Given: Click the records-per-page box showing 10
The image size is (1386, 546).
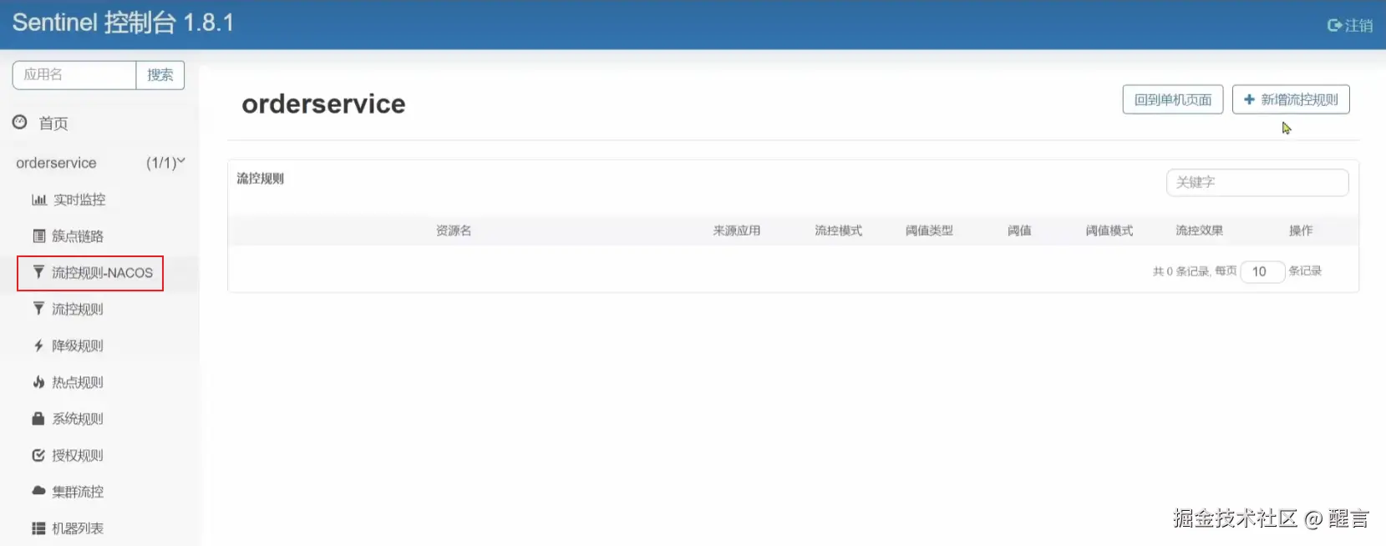Looking at the screenshot, I should tap(1262, 271).
